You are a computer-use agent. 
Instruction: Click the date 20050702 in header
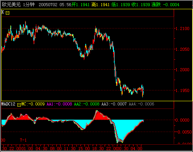pos(48,5)
